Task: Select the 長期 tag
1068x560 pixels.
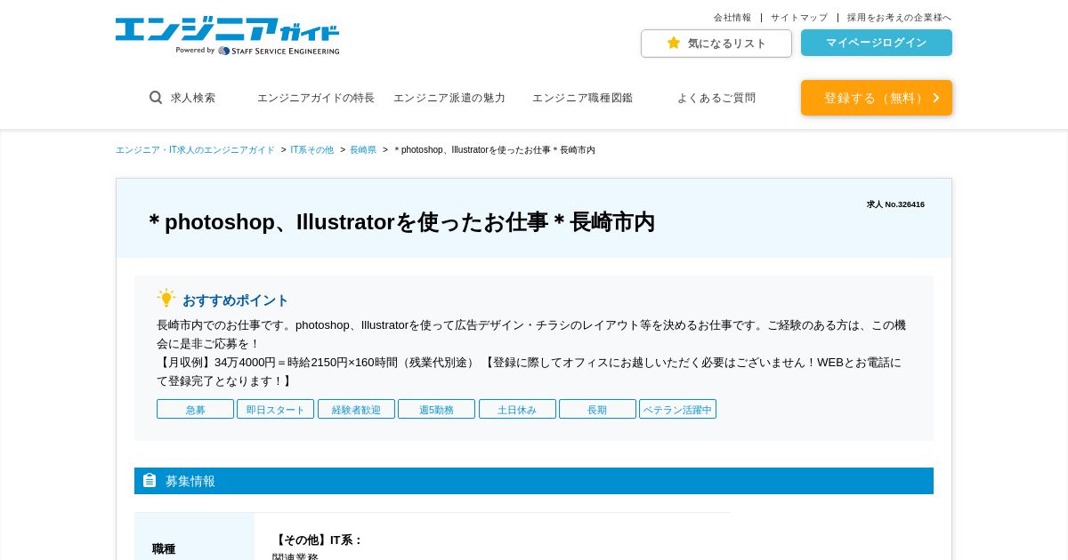Action: [x=597, y=410]
